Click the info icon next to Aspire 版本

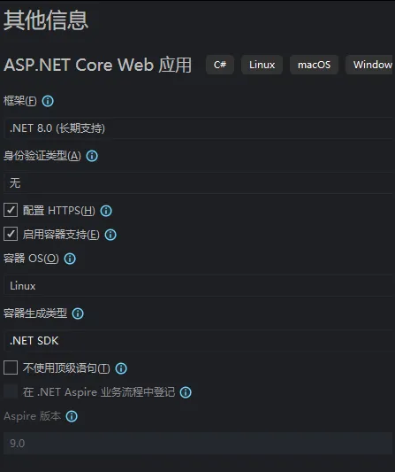point(72,416)
